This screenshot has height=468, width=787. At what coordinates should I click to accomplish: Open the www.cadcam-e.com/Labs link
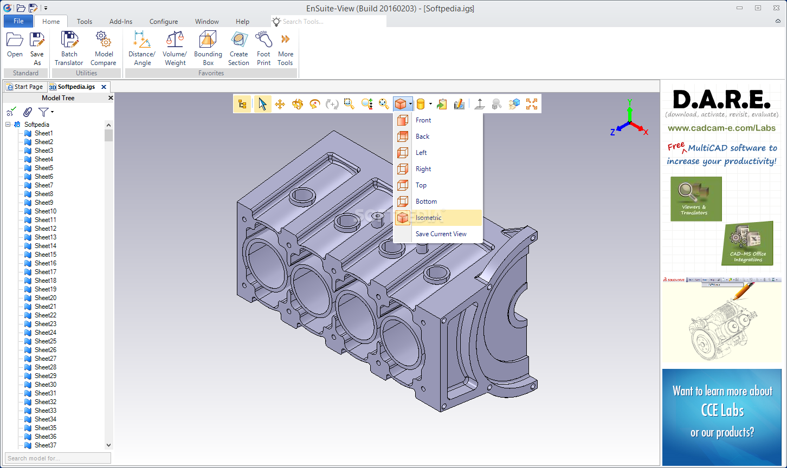(x=721, y=128)
